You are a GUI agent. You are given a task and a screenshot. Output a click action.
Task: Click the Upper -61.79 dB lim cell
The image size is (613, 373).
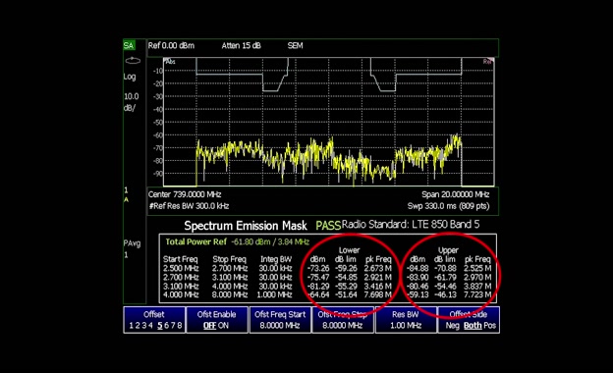pyautogui.click(x=445, y=278)
